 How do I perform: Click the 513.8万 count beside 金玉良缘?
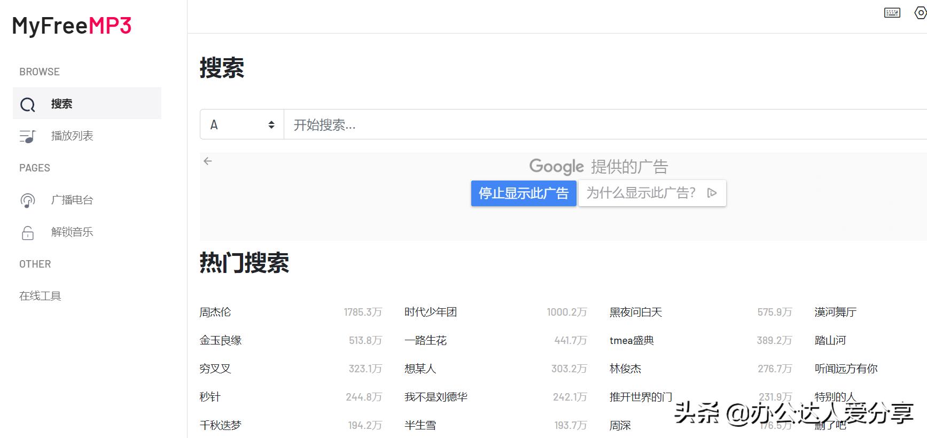point(365,340)
